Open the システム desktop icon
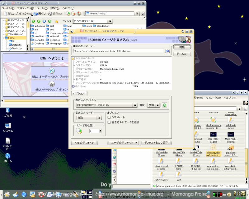This screenshot has width=249, height=199. (8, 127)
